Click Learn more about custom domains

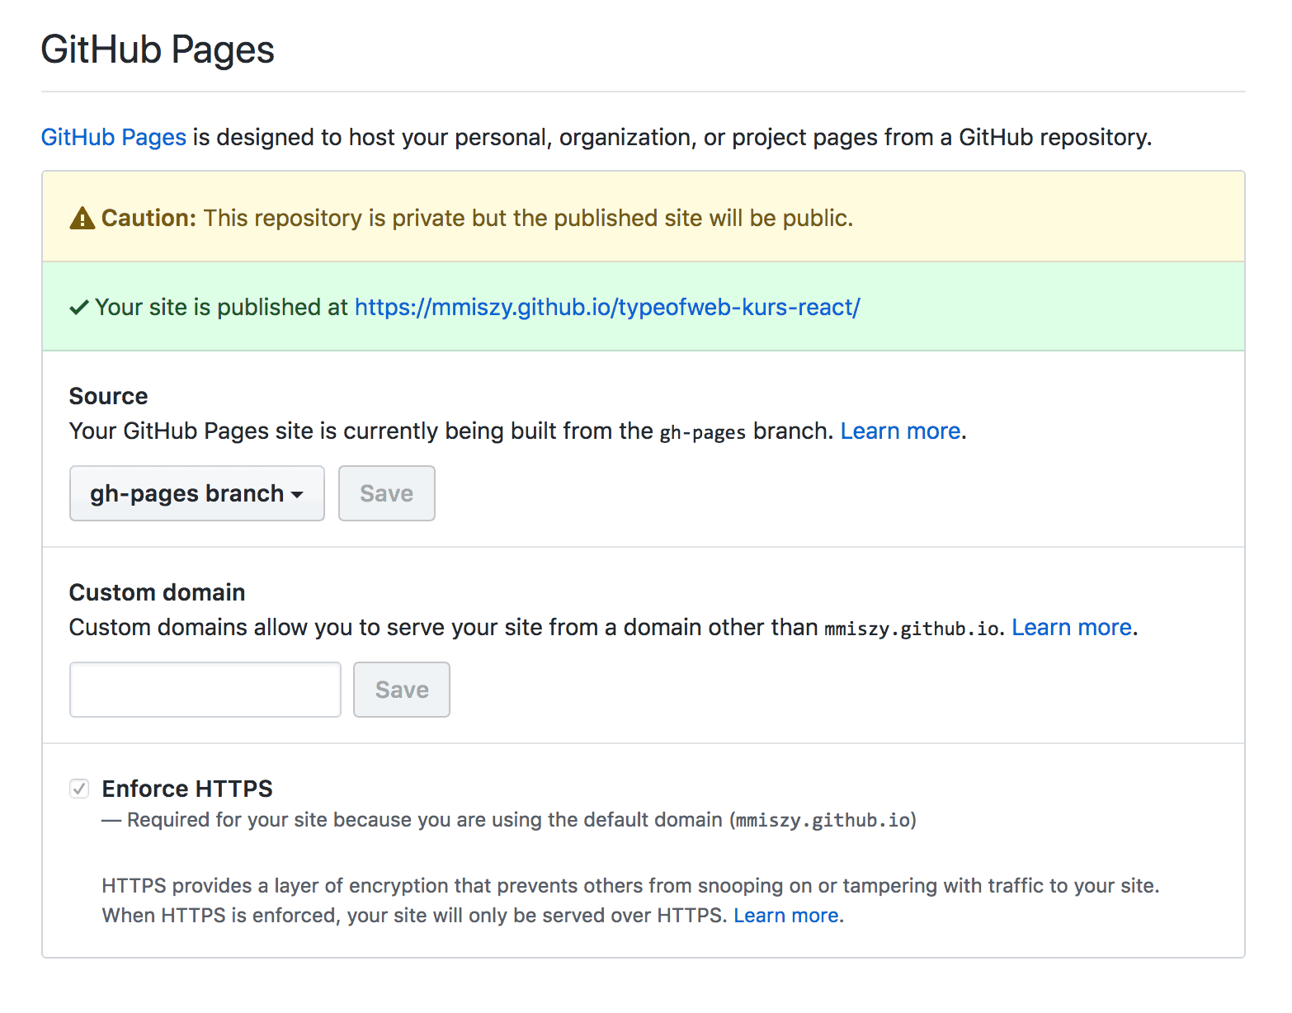coord(1071,628)
